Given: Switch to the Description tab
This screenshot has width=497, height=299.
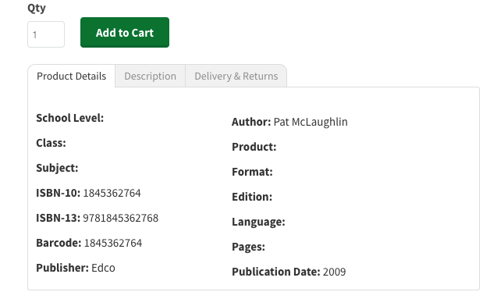Looking at the screenshot, I should (x=151, y=76).
